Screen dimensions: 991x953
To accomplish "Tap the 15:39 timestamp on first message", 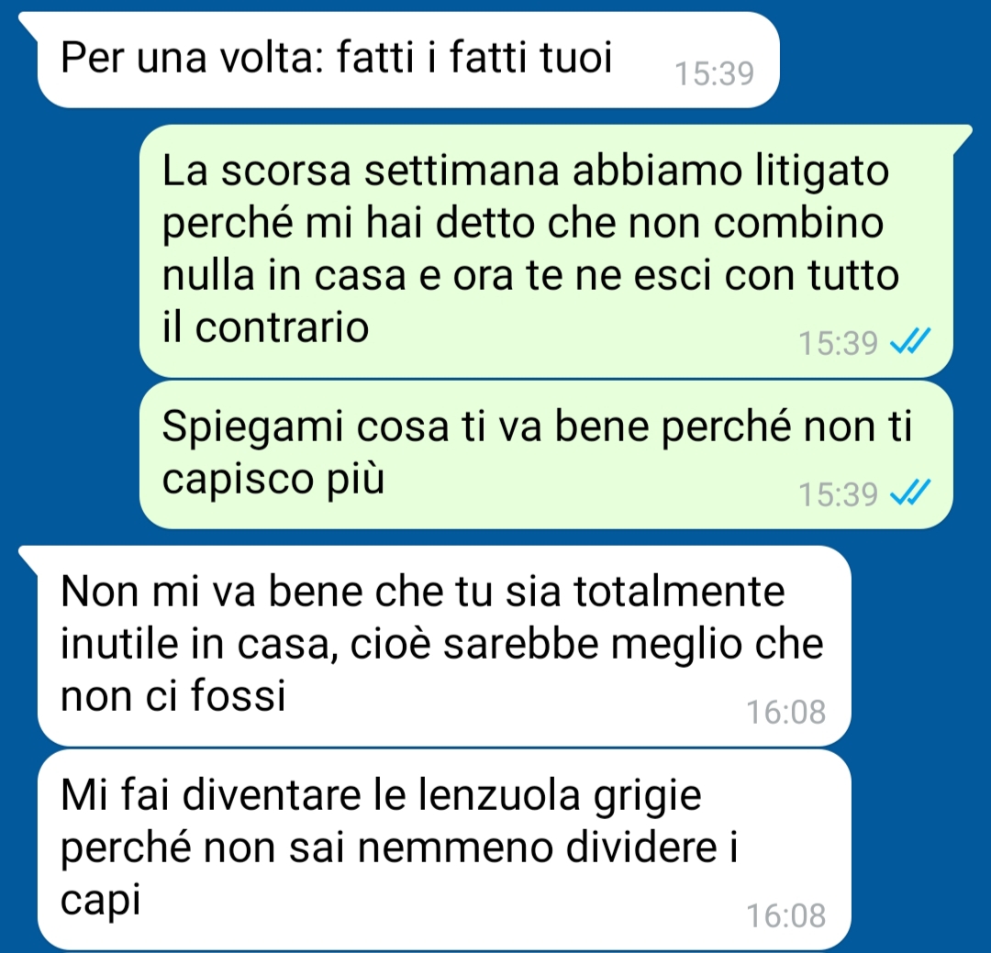I will pos(715,74).
